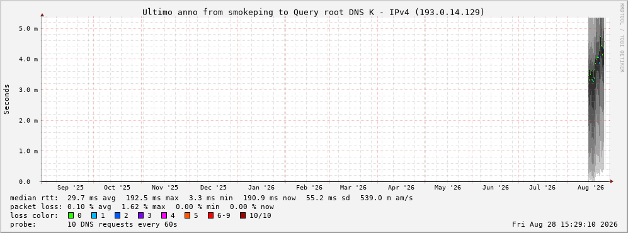Click the green loss color 0 swatch

71,215
